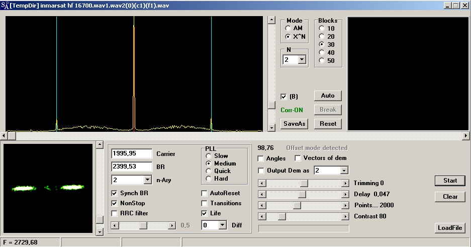Click Points slider right arrow
Image resolution: width=471 pixels, height=247 pixels.
coord(345,205)
